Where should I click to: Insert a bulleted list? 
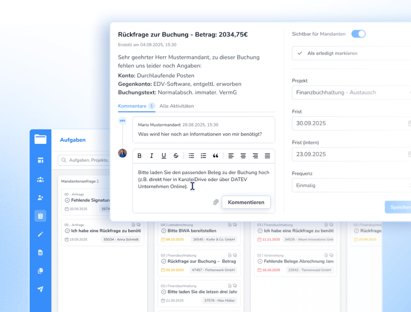click(191, 156)
